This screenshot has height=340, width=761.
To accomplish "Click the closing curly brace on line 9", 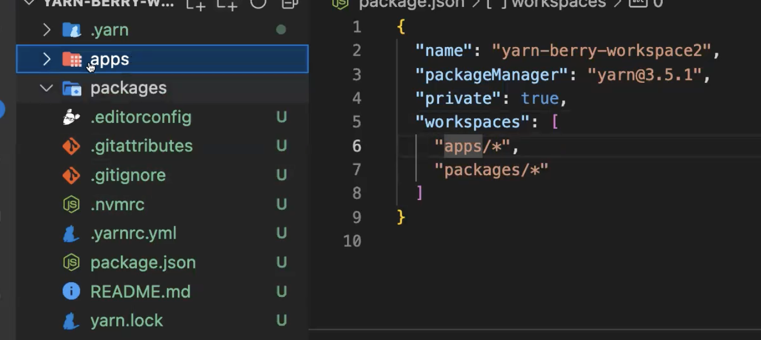I will 401,218.
